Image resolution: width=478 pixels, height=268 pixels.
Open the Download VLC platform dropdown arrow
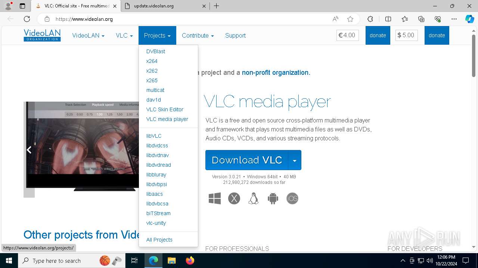pos(295,160)
